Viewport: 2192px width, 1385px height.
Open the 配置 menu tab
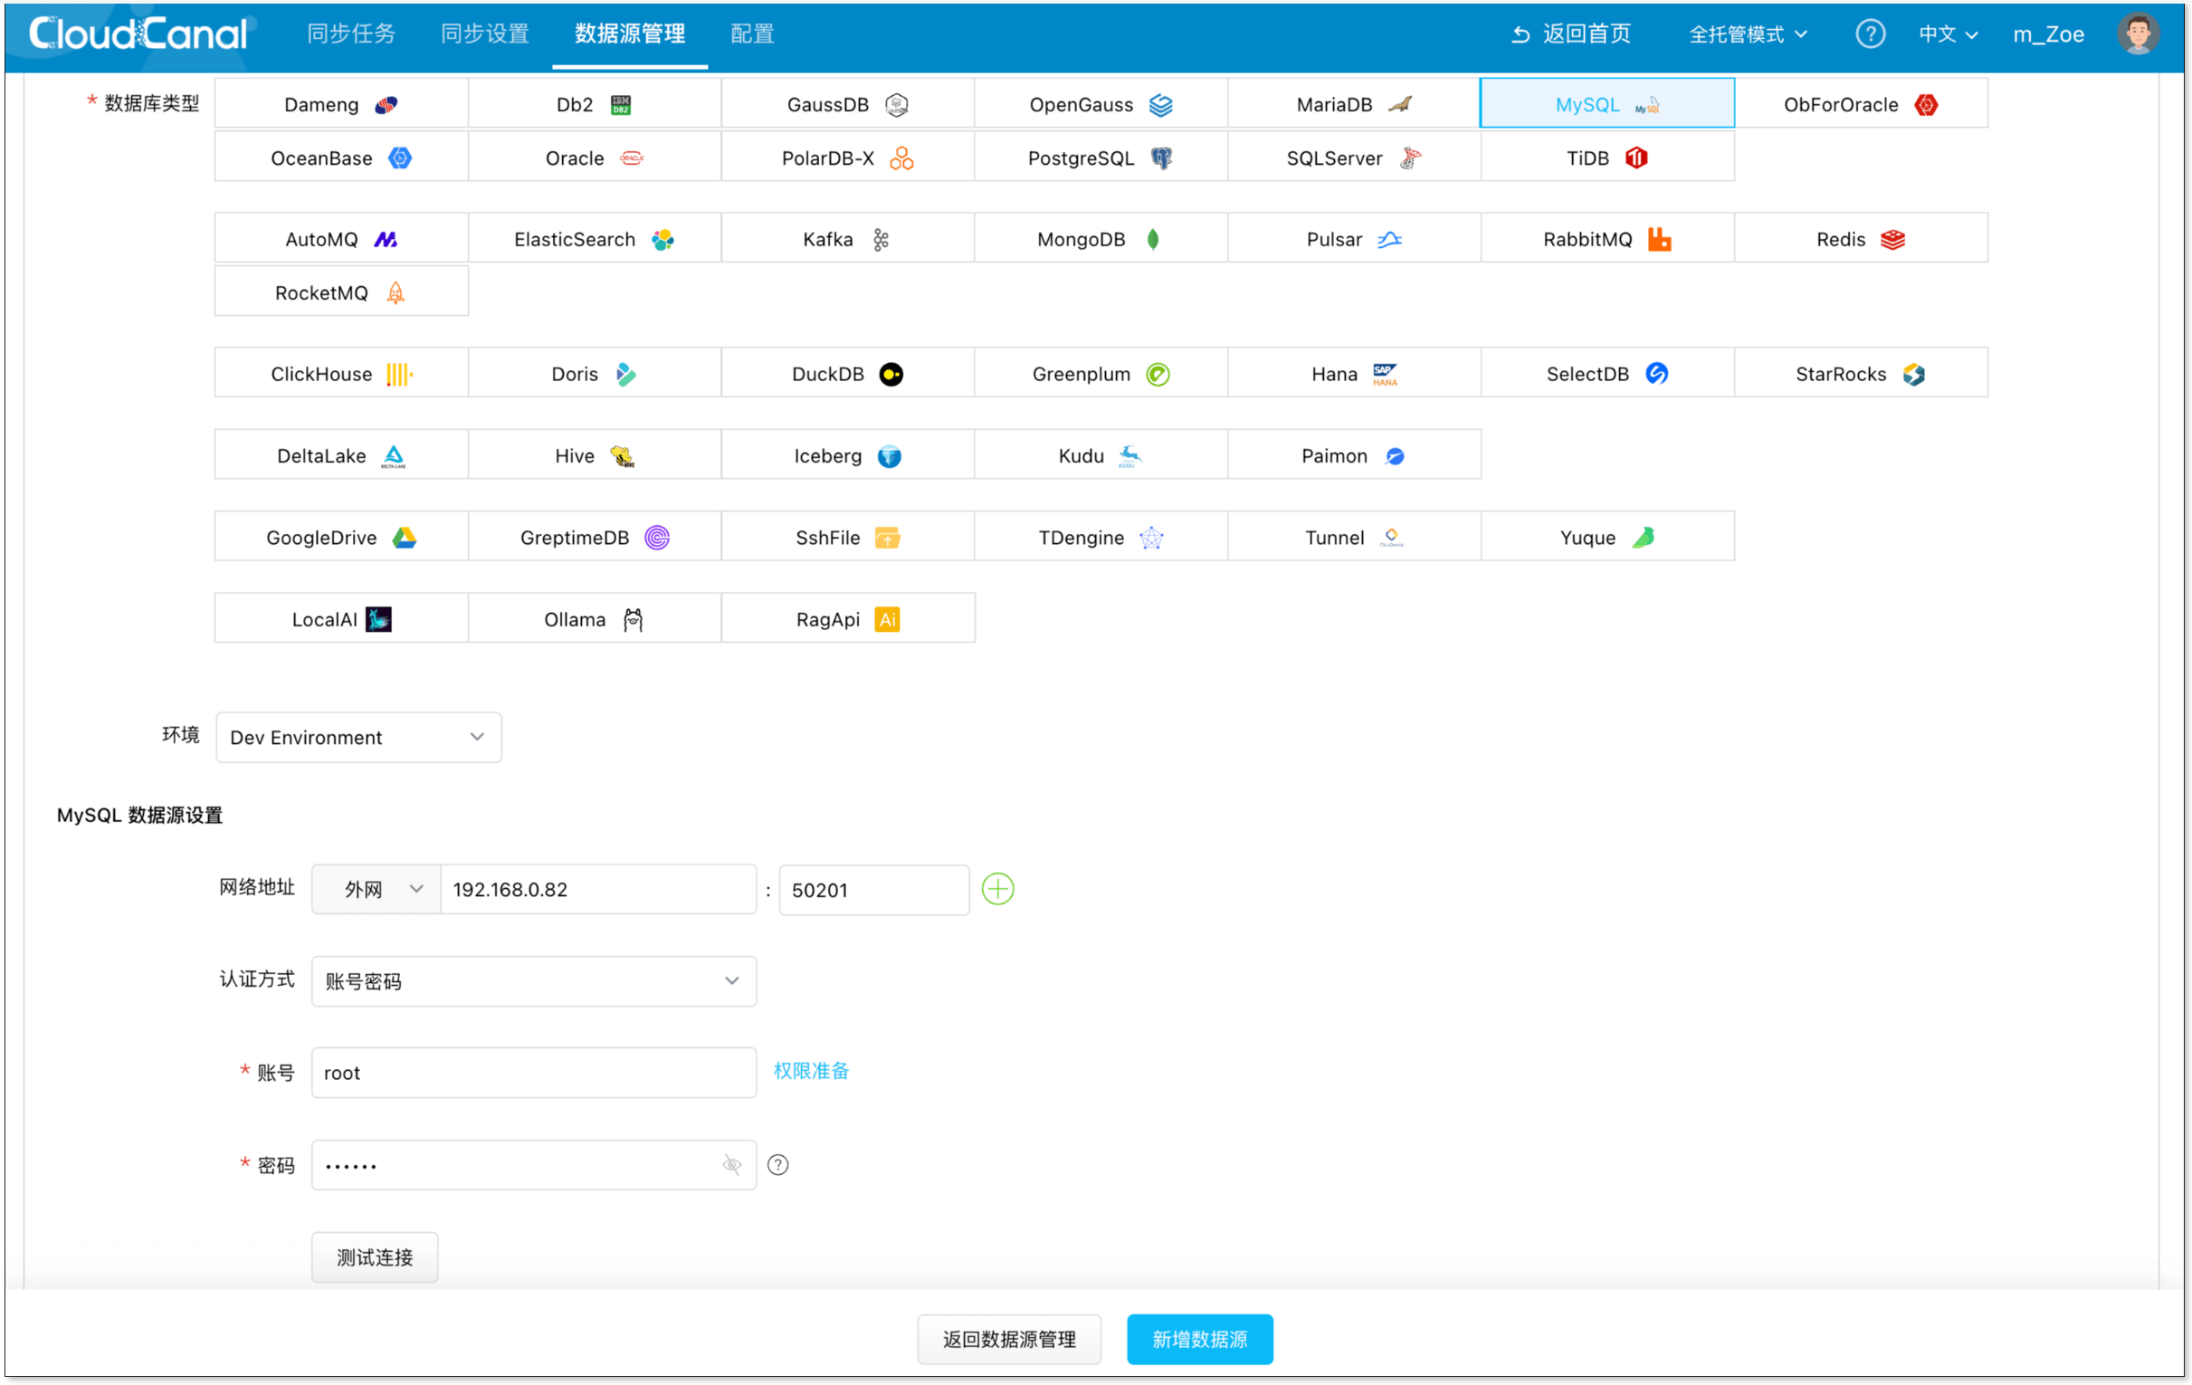tap(751, 33)
